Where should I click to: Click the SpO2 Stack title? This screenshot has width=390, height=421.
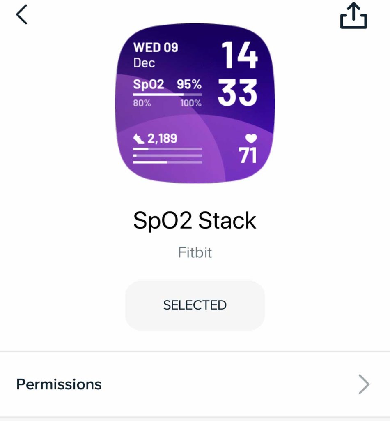(x=195, y=221)
